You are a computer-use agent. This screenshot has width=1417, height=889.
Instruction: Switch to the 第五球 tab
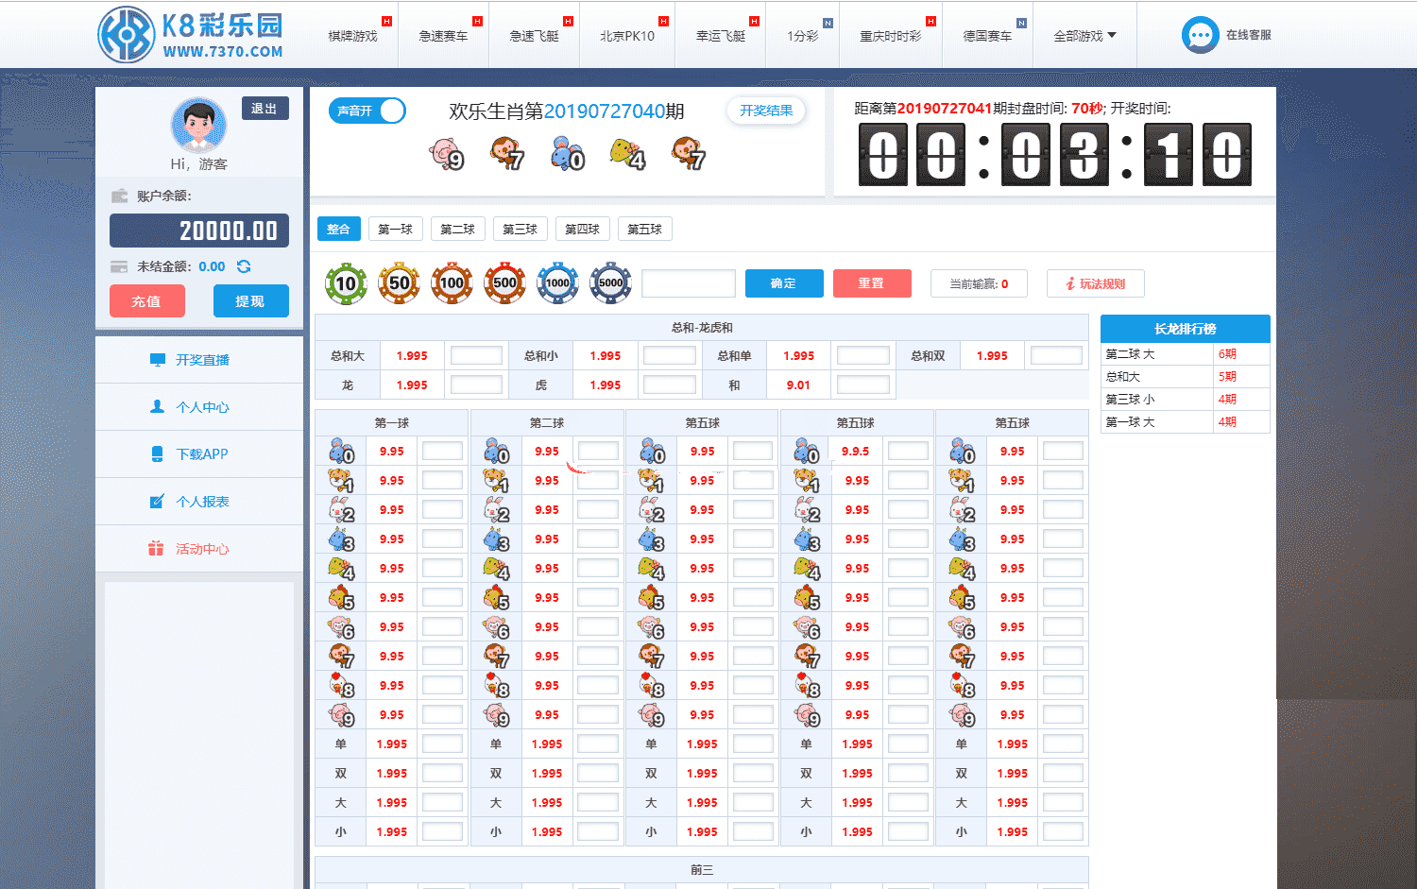[x=644, y=229]
